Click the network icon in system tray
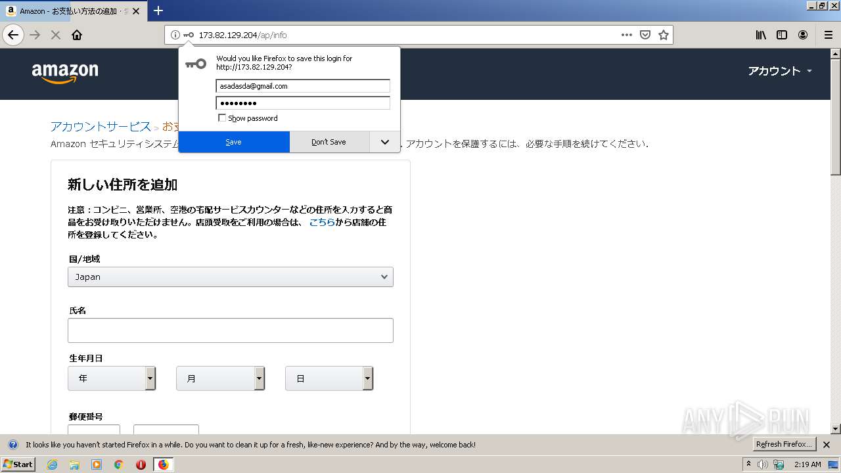The image size is (841, 473). click(779, 464)
